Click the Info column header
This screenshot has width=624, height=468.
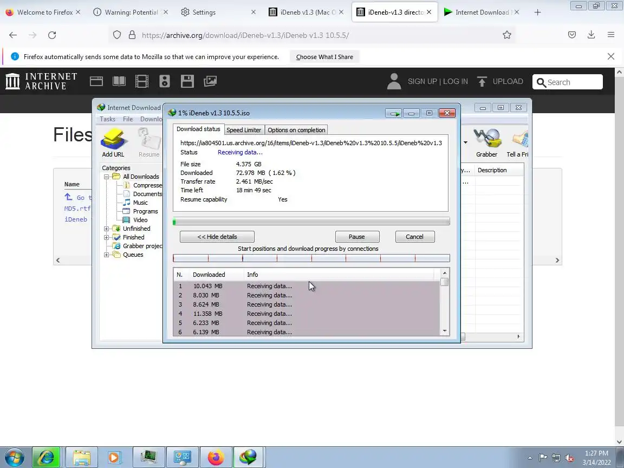(340, 275)
